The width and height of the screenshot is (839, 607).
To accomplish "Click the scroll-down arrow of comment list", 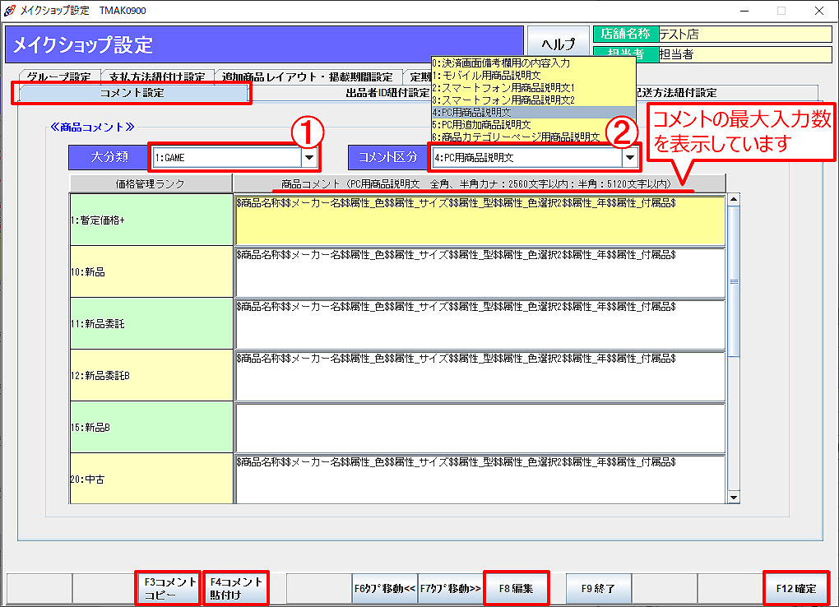I will 733,497.
